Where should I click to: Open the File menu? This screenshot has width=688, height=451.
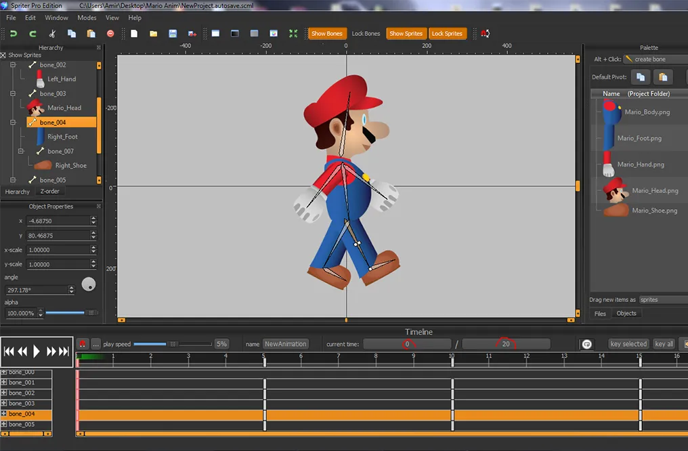(11, 18)
